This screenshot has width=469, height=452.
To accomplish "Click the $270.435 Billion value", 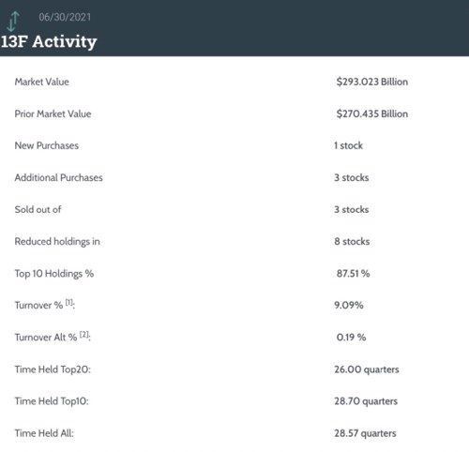I will tap(372, 113).
